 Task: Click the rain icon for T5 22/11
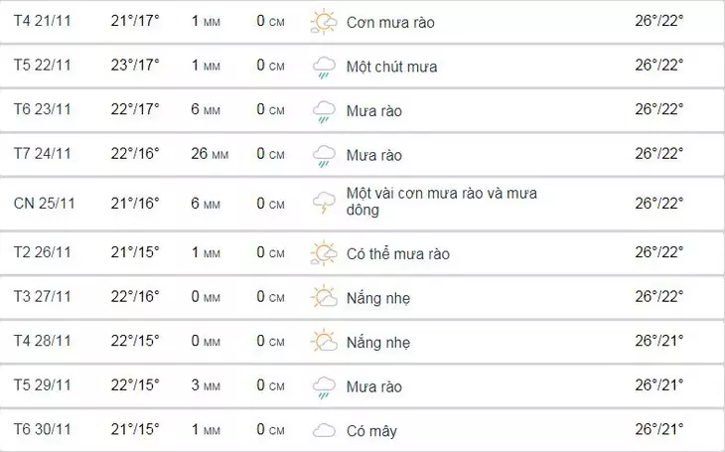click(324, 67)
